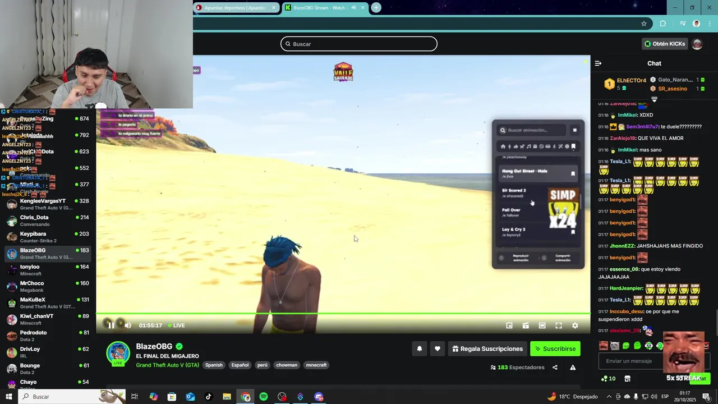This screenshot has width=718, height=404.
Task: Open the DrivLoy channel in sidebar
Action: click(48, 352)
